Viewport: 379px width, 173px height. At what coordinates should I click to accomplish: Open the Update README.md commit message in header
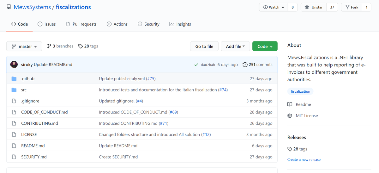pos(53,65)
